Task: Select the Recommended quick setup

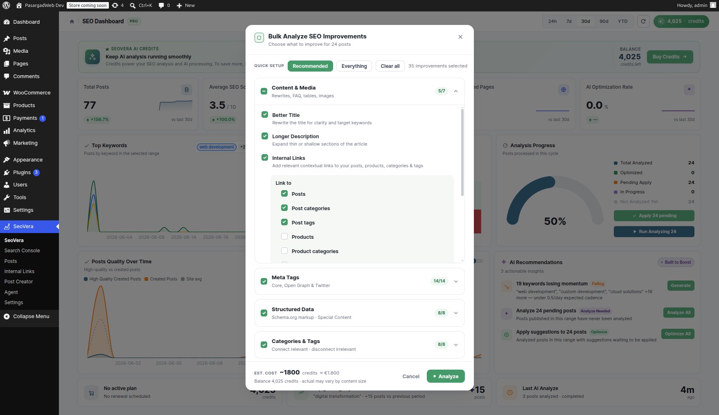Action: tap(310, 66)
